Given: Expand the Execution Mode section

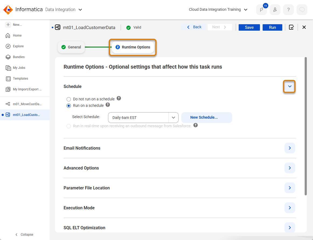Looking at the screenshot, I should point(290,208).
